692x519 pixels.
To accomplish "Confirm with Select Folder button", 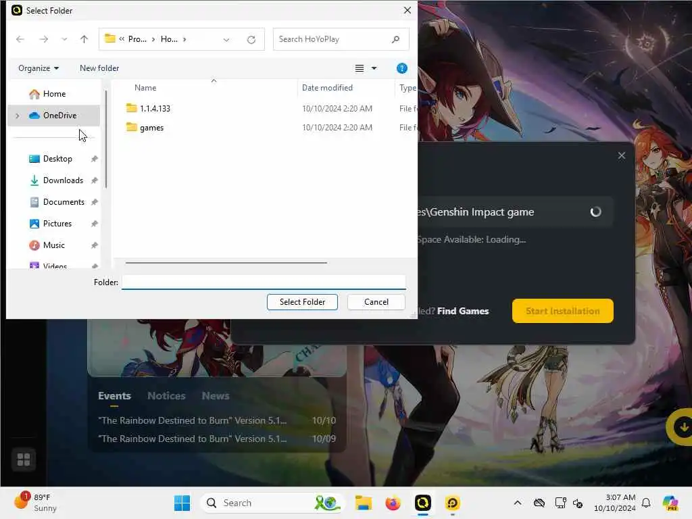I will pyautogui.click(x=302, y=302).
